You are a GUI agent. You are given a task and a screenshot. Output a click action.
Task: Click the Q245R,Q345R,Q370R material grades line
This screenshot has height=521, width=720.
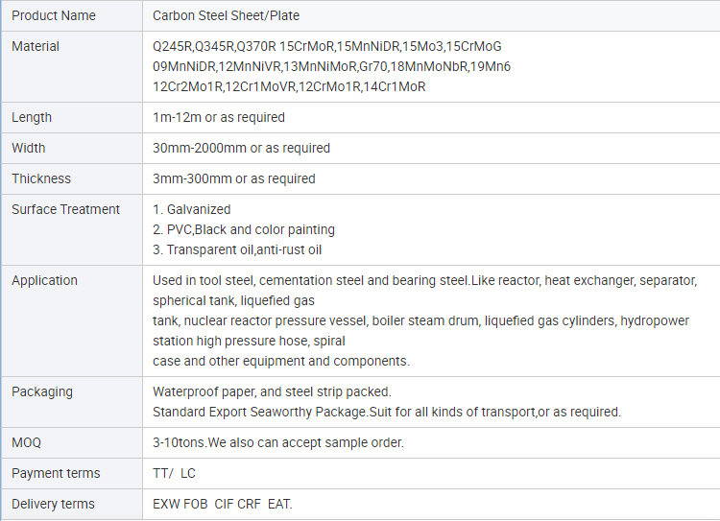[x=326, y=46]
